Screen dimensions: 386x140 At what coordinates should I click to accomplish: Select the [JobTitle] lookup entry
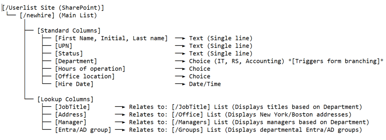[x=73, y=107]
